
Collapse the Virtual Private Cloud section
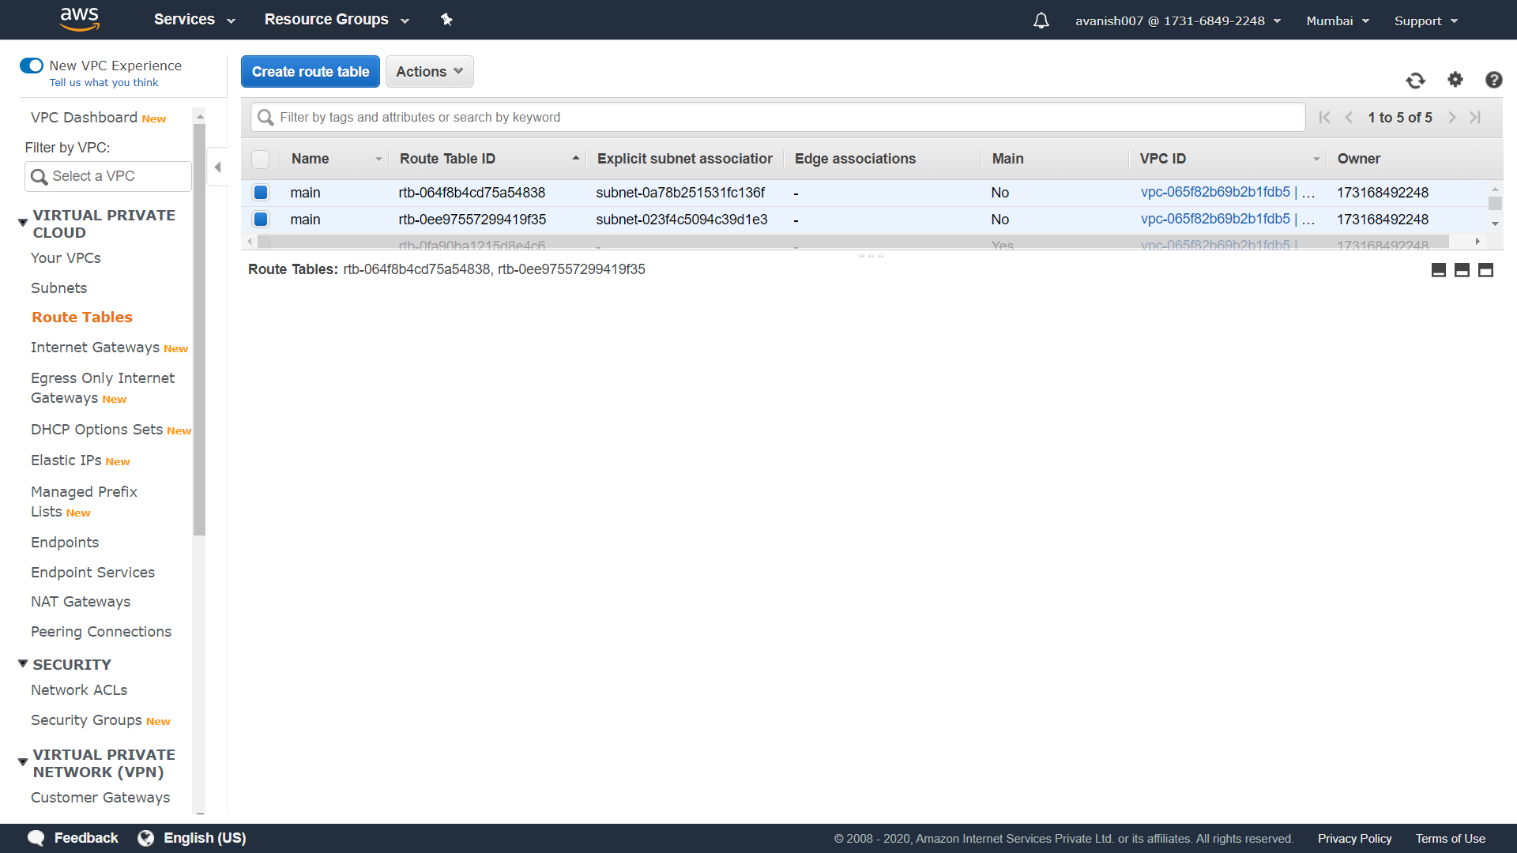(x=23, y=223)
